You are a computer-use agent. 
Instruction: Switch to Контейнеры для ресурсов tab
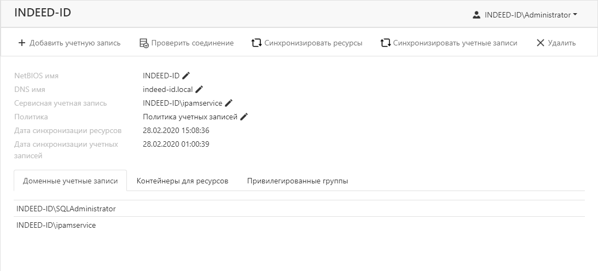[182, 181]
